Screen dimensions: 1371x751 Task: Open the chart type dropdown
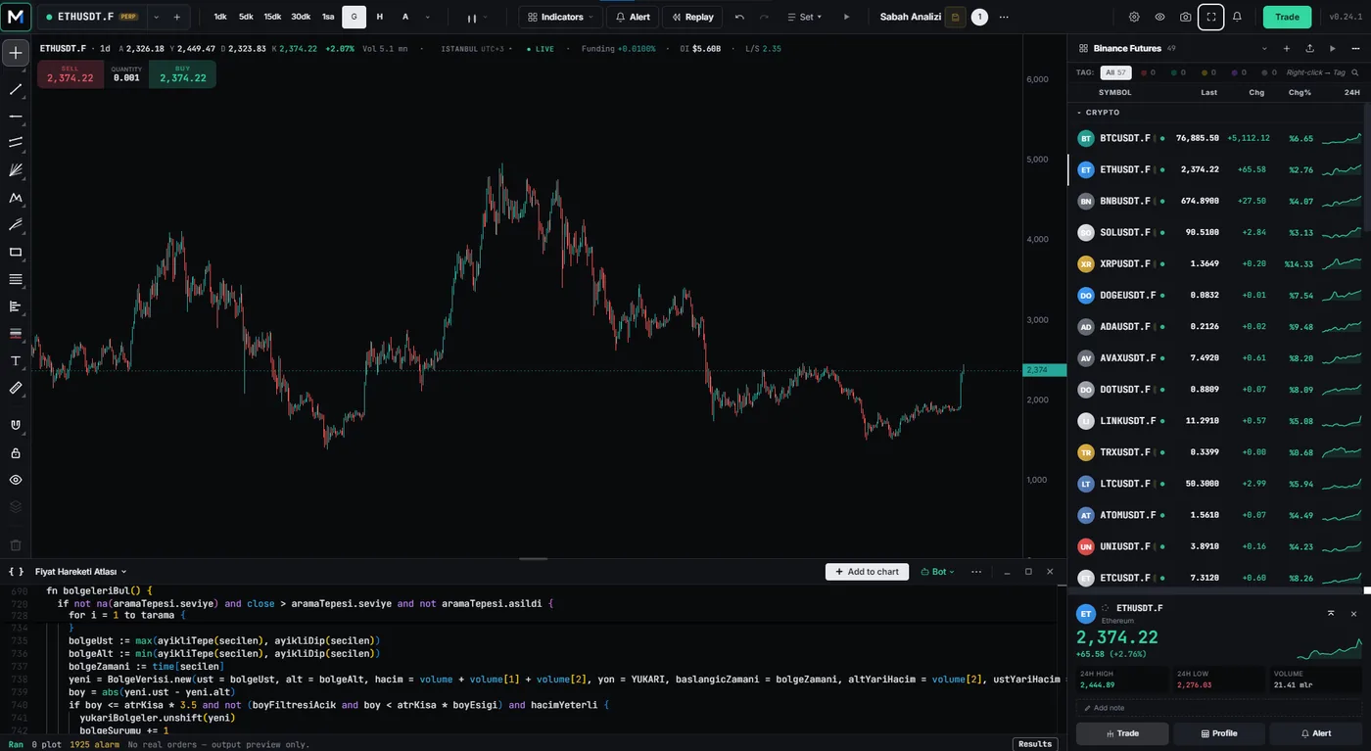pos(477,17)
